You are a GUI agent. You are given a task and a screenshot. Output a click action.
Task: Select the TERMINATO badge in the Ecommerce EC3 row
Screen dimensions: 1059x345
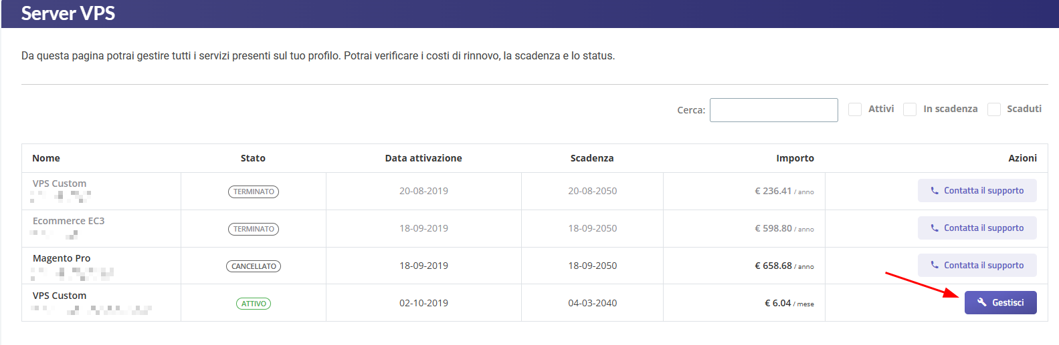254,229
